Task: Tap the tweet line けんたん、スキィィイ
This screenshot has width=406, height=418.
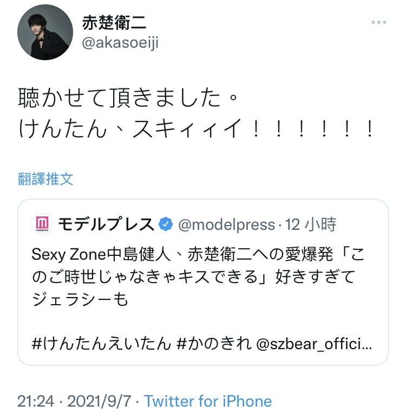Action: point(196,128)
